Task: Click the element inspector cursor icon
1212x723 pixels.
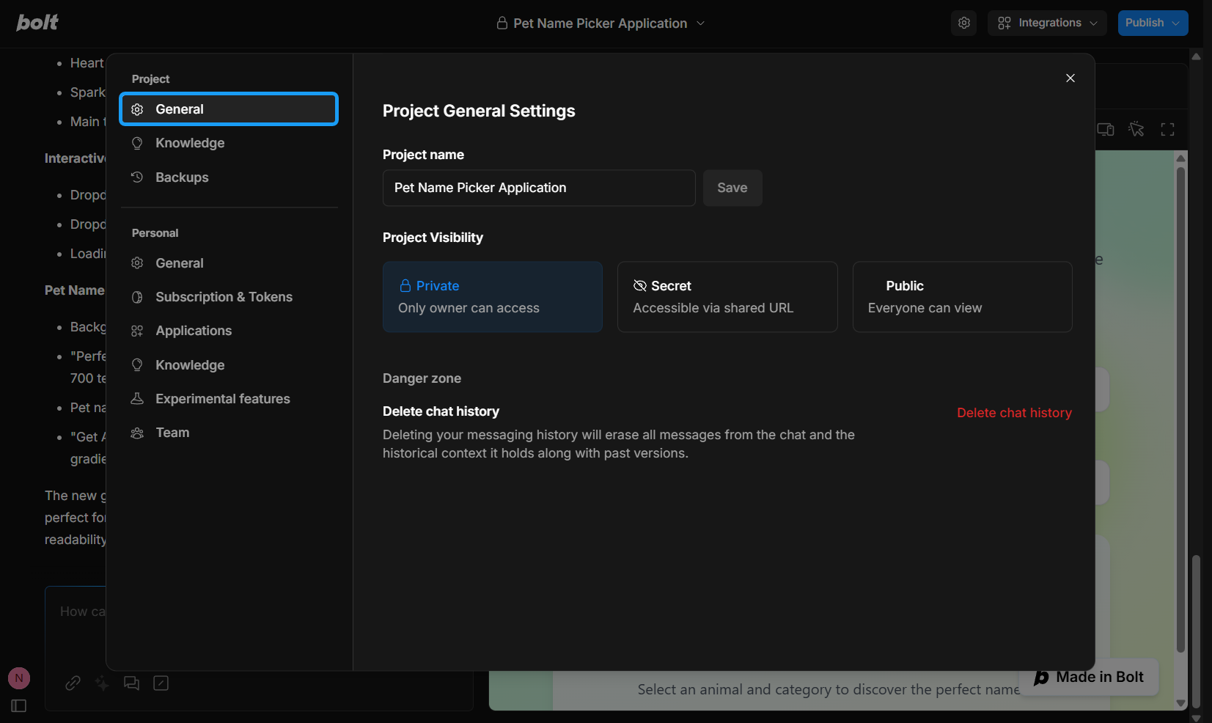Action: [x=1136, y=130]
